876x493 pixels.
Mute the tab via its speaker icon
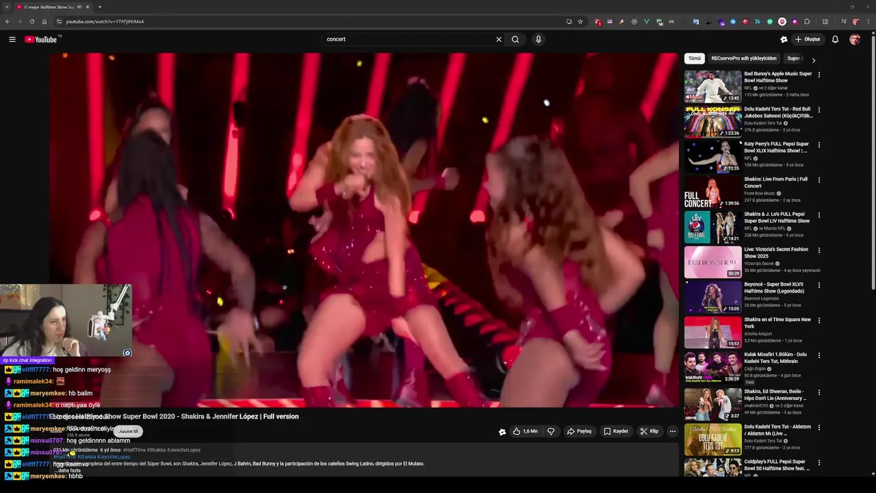pos(79,7)
